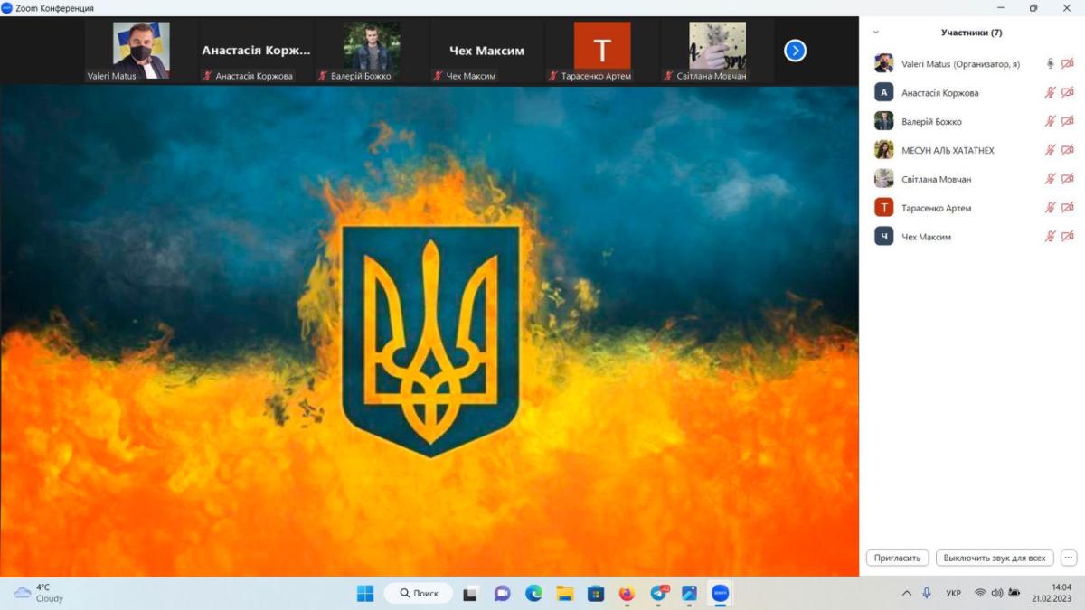Select Тарасенко Артем video tile
The image size is (1085, 610).
click(x=601, y=52)
